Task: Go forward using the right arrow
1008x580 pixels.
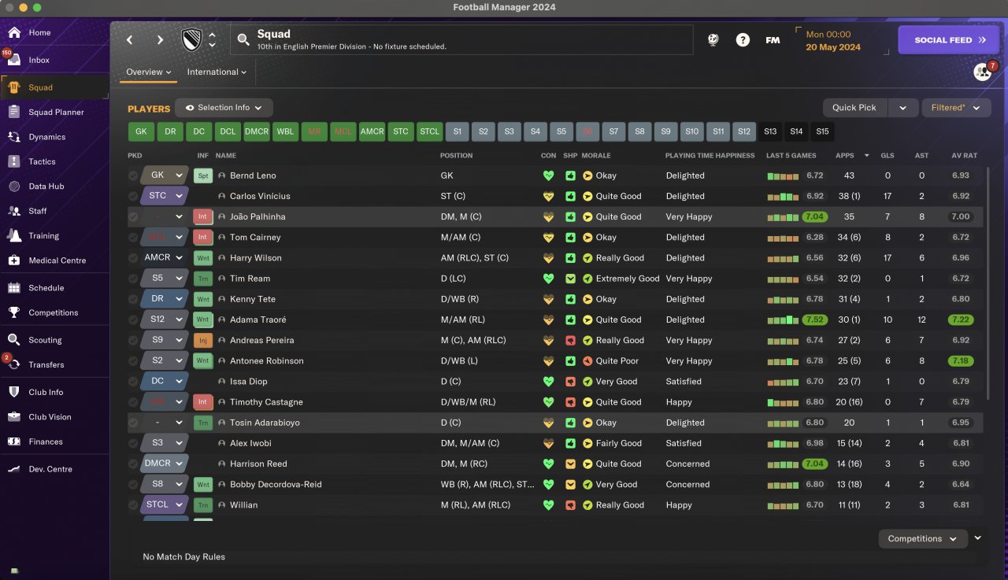Action: [x=160, y=39]
